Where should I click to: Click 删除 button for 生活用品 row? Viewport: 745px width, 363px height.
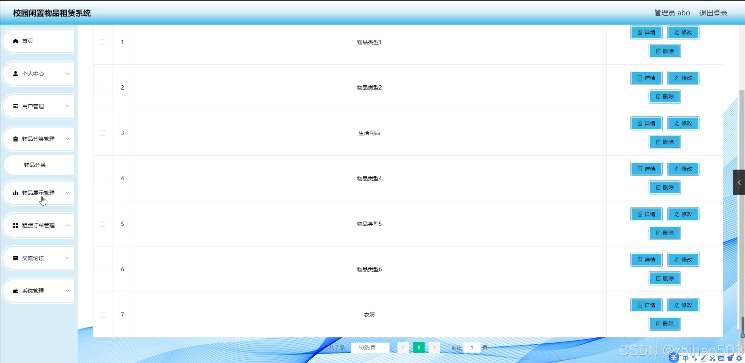point(664,142)
